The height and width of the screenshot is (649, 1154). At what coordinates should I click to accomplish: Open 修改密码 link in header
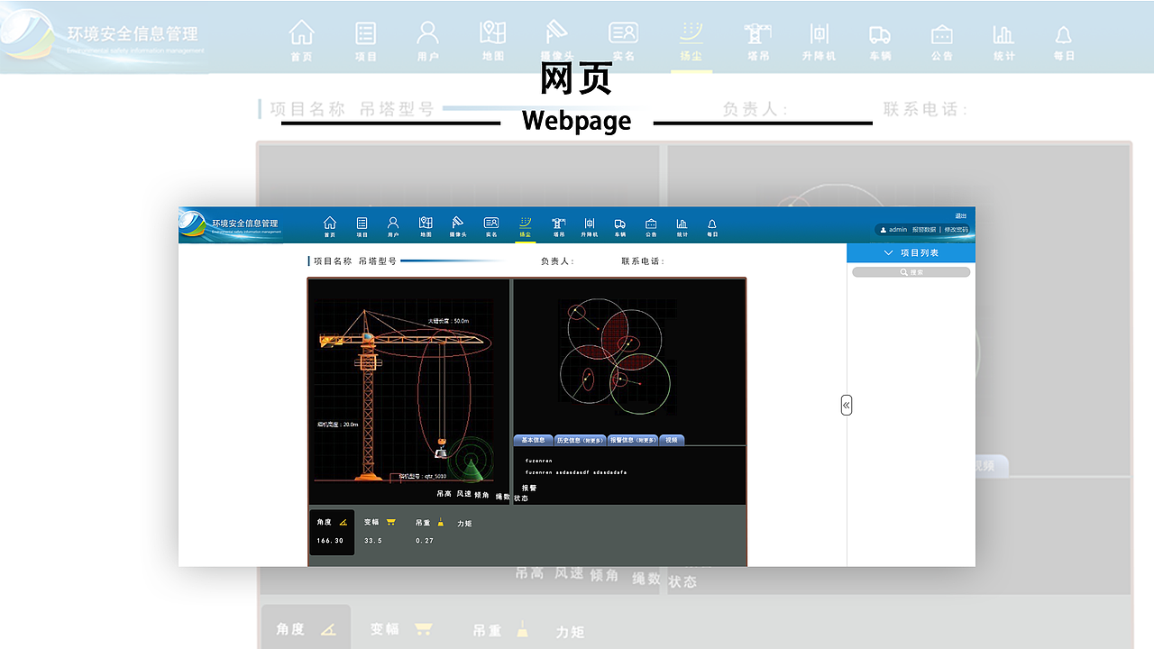click(x=956, y=230)
